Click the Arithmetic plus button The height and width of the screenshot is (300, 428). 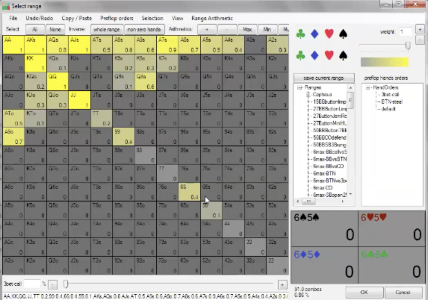(x=207, y=29)
